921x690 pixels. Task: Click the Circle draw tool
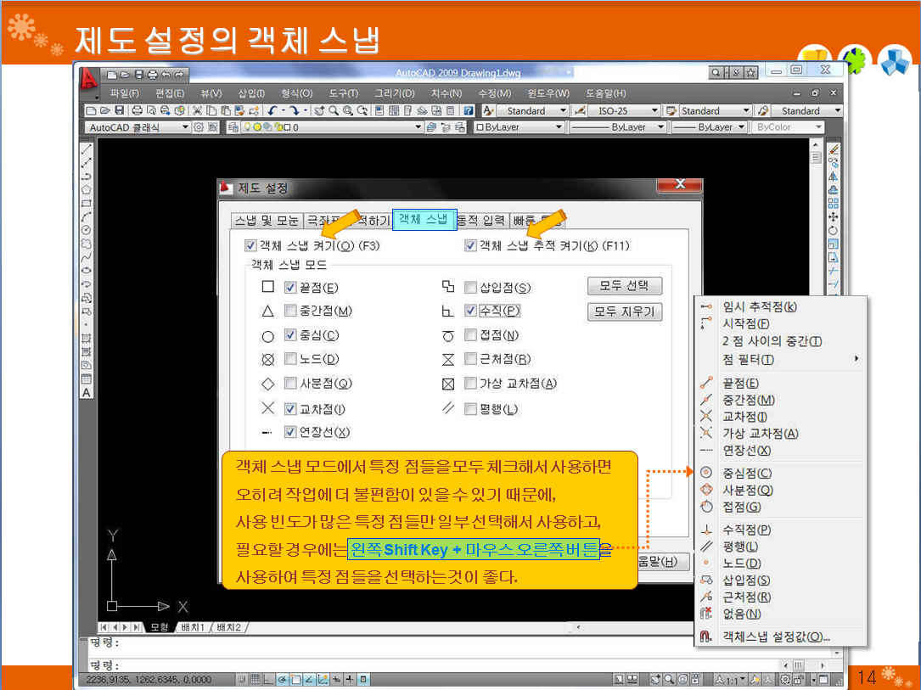pos(86,230)
